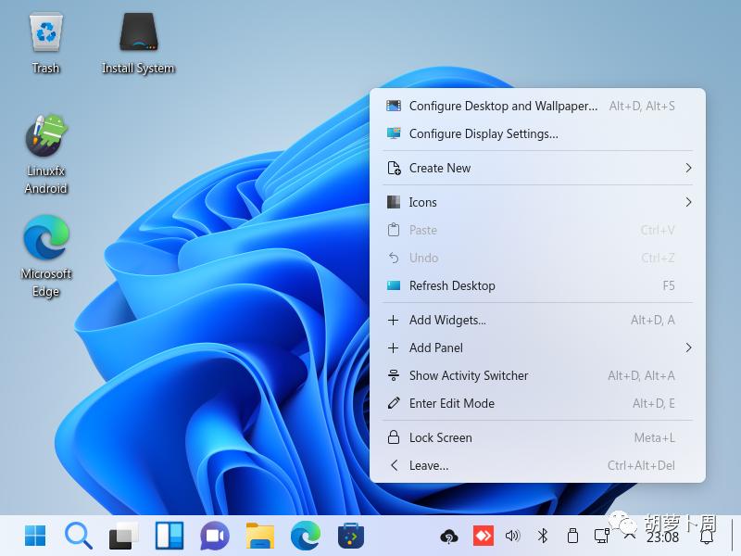741x556 pixels.
Task: Open the Start menu
Action: pos(34,536)
